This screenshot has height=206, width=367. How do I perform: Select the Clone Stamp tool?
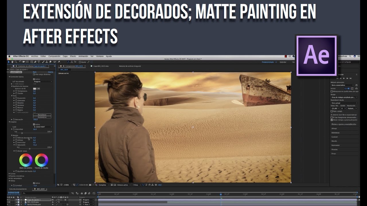(47, 62)
